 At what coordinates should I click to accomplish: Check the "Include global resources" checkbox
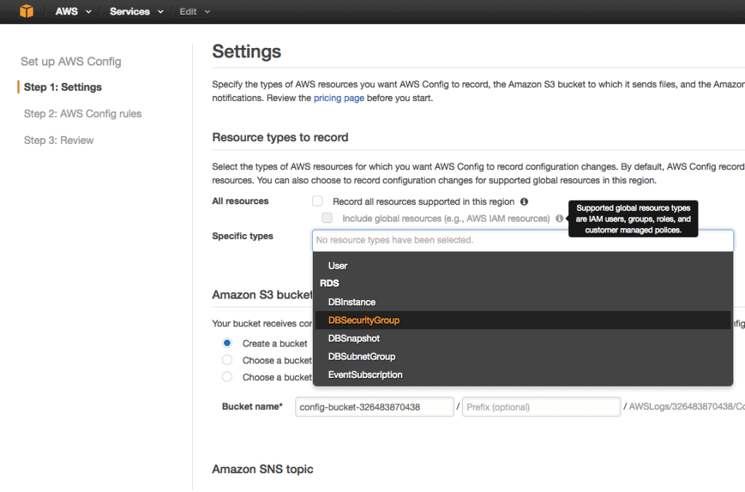click(327, 218)
